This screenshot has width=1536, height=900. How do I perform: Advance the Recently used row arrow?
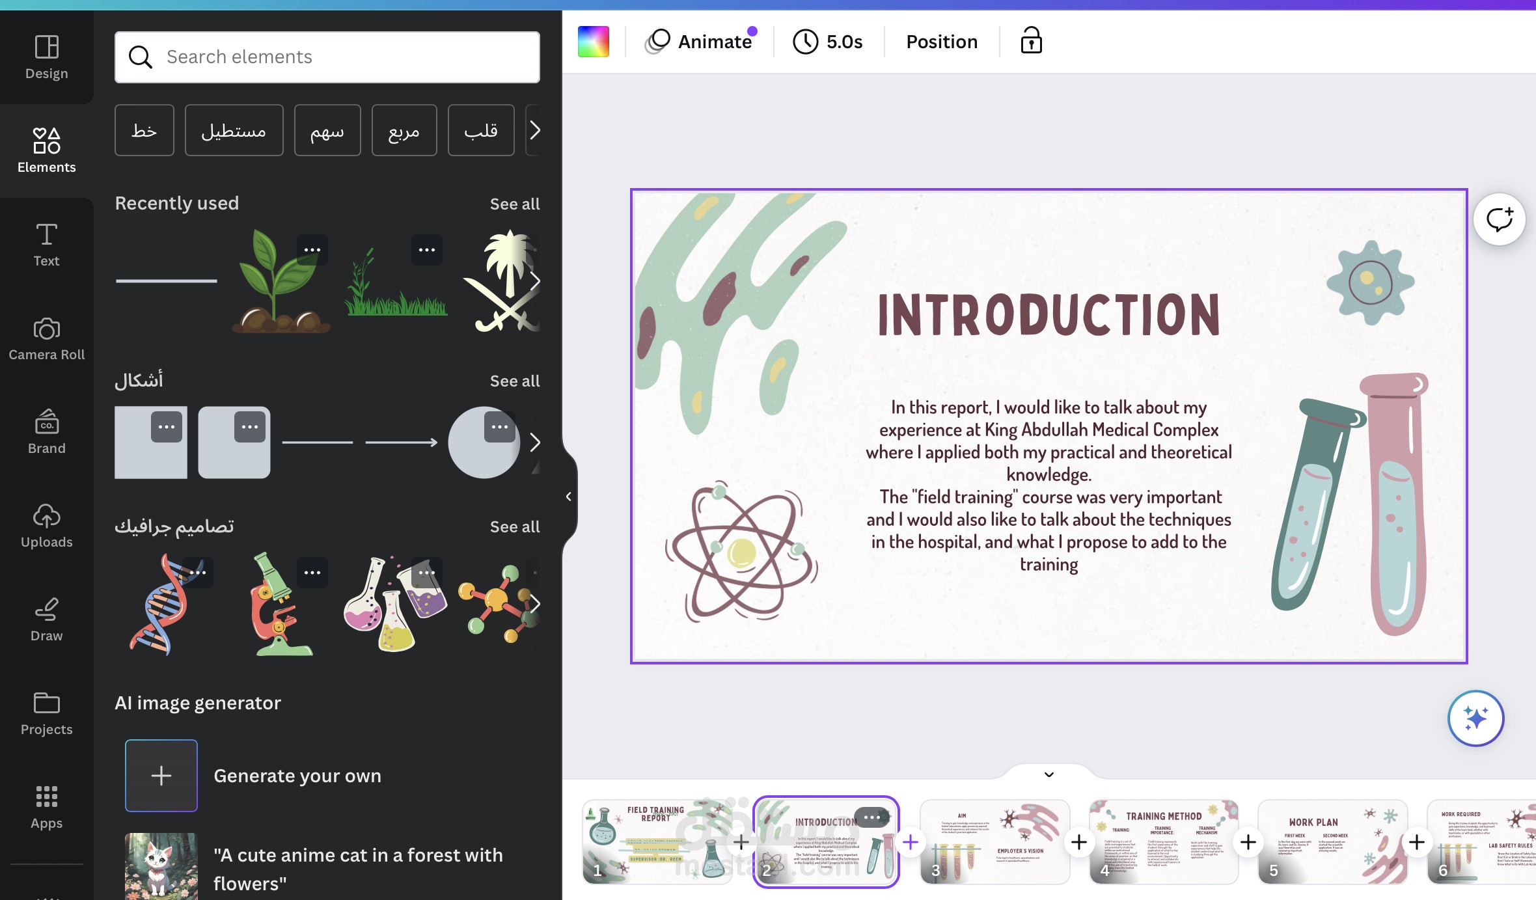[534, 281]
